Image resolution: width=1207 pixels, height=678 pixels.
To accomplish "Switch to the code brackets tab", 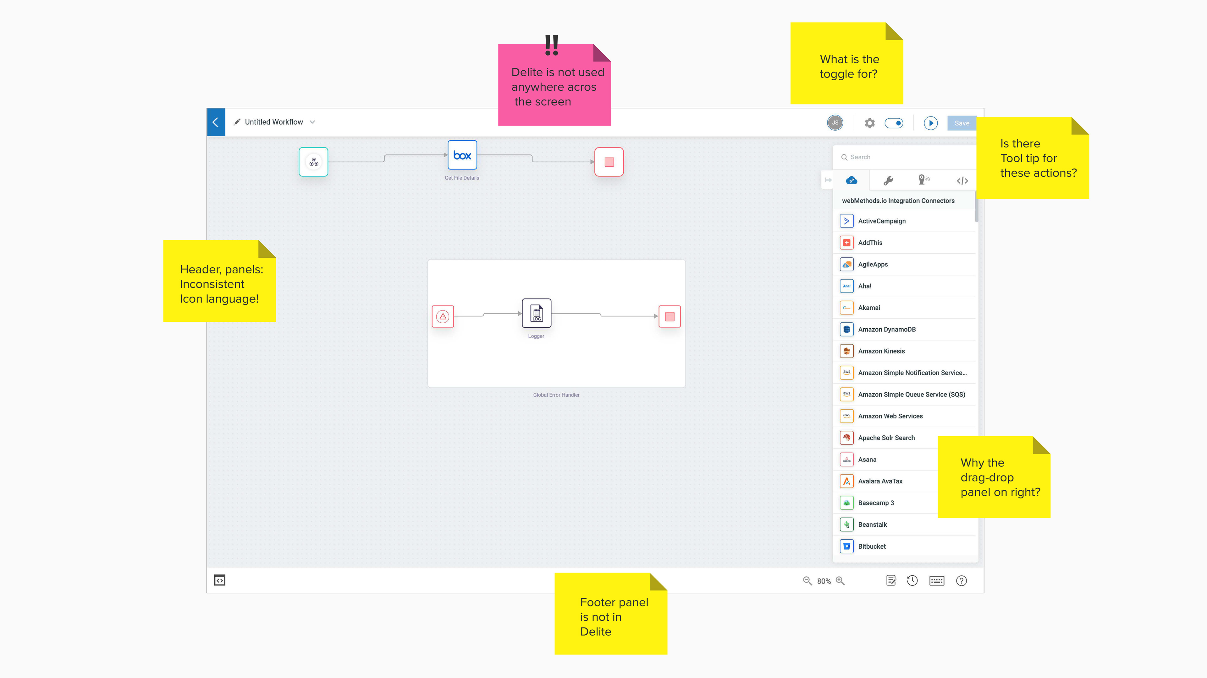I will tap(962, 180).
